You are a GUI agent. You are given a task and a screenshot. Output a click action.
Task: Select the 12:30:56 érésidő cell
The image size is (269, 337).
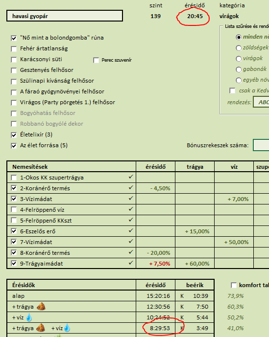(156, 307)
